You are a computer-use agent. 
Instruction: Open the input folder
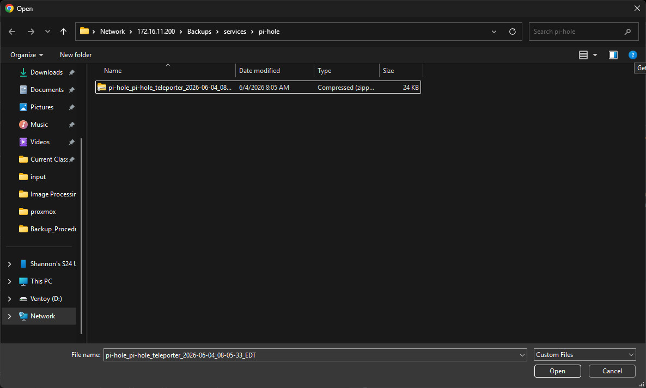(38, 177)
